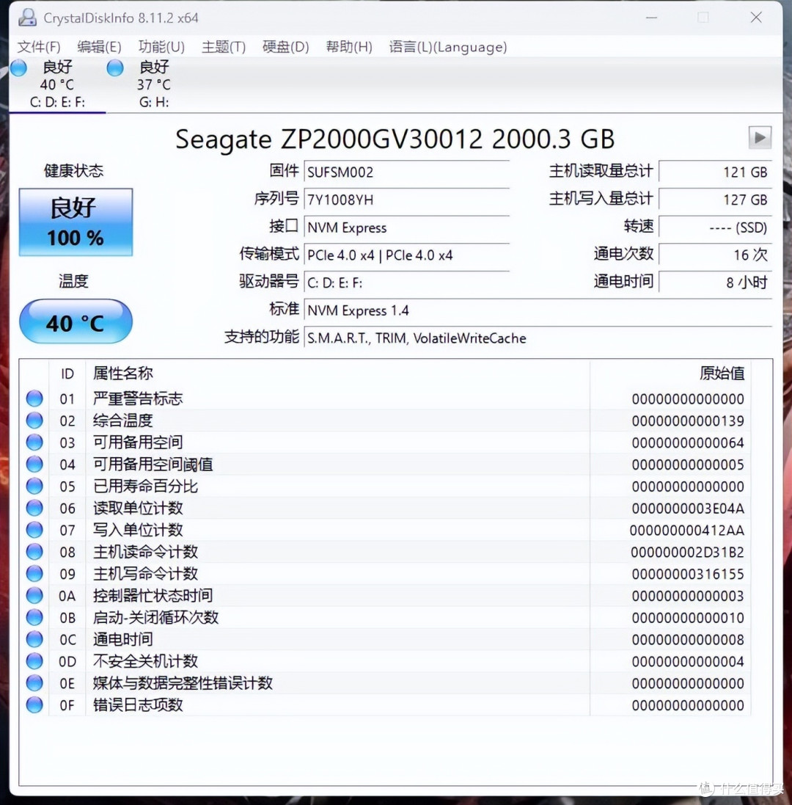Open the 功能(U) menu

[161, 47]
